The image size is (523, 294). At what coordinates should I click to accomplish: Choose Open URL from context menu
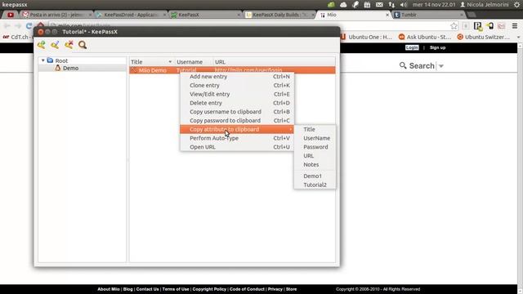pos(237,147)
